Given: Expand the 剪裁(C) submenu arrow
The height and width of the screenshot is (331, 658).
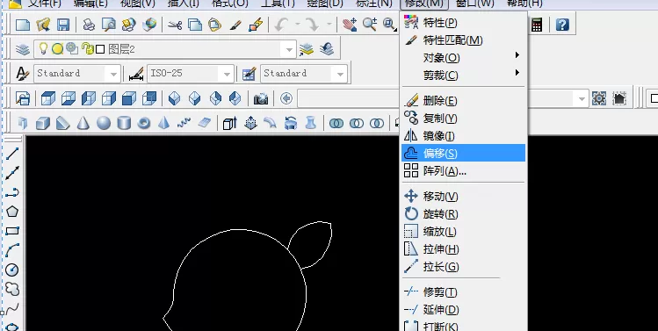Looking at the screenshot, I should tap(517, 73).
